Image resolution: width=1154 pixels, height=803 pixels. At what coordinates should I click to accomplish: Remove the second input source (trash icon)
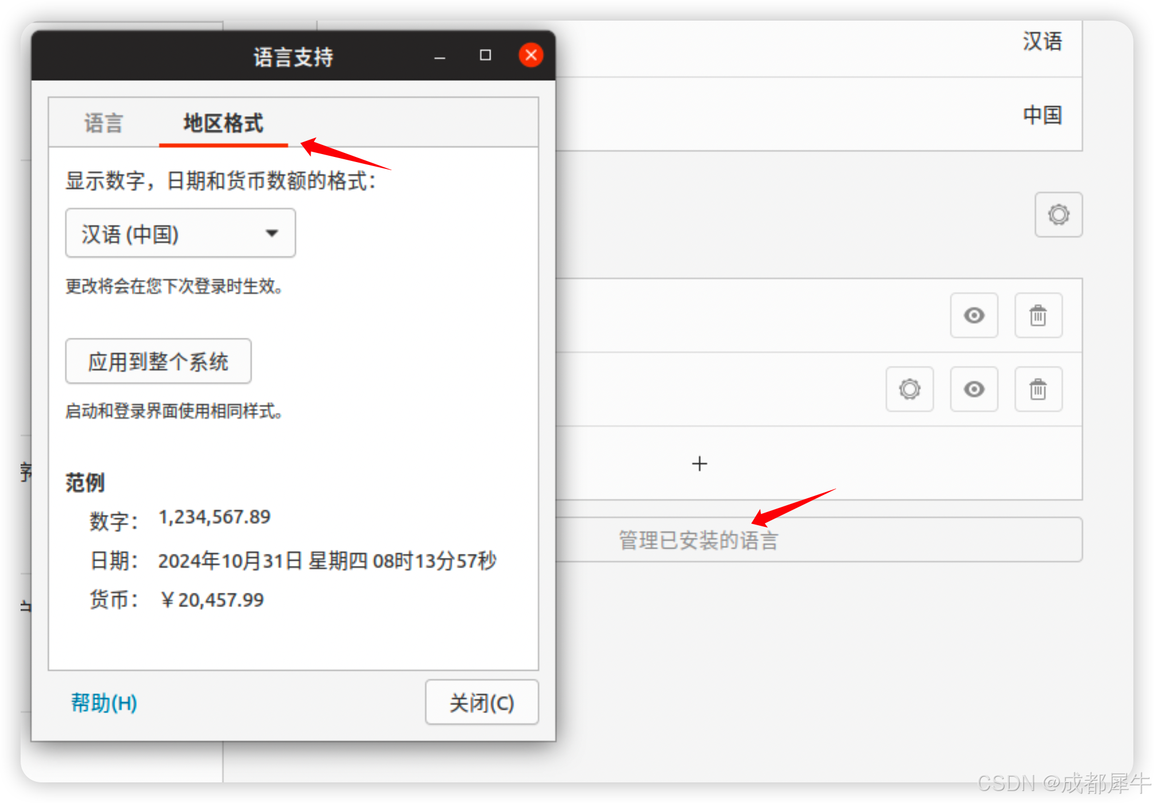pos(1038,389)
